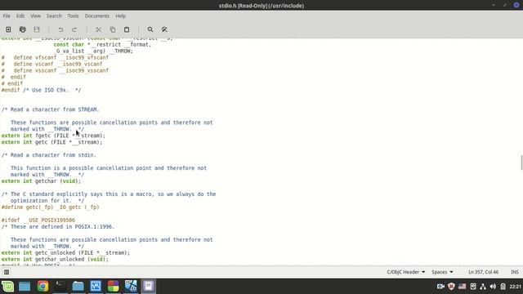The height and width of the screenshot is (294, 523).
Task: Open the Linux Mint start menu
Action: [7, 287]
